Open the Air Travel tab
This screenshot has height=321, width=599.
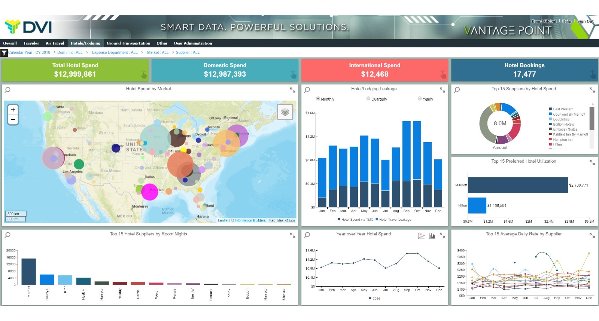tap(55, 43)
